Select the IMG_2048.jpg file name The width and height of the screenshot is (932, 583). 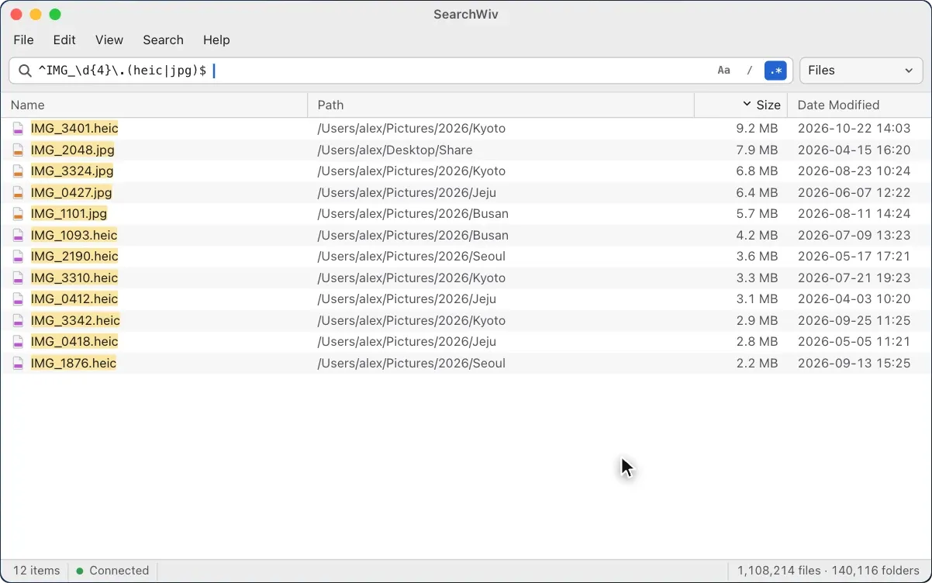(73, 150)
